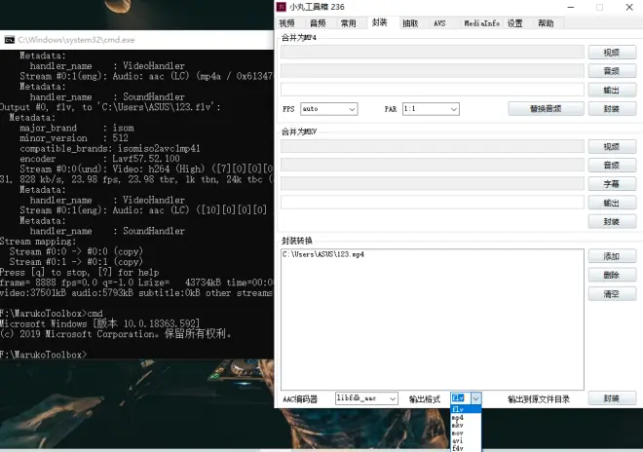
Task: Click 输出 button in 合并为MP4 section
Action: (x=612, y=90)
